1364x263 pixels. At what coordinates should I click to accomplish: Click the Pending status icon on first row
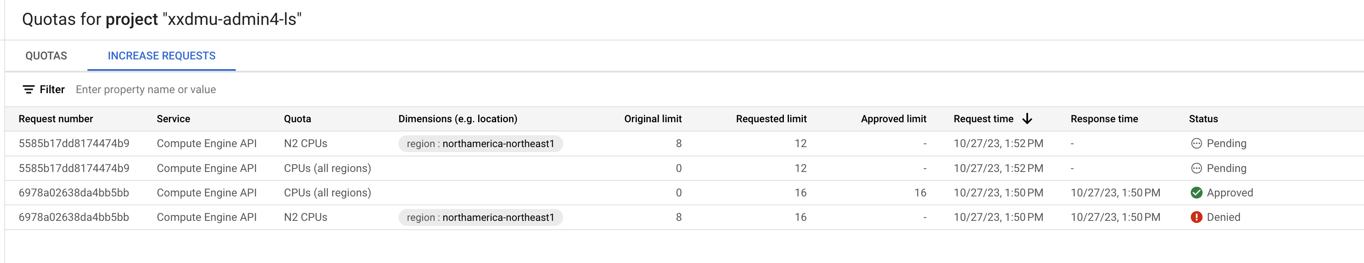click(x=1197, y=143)
